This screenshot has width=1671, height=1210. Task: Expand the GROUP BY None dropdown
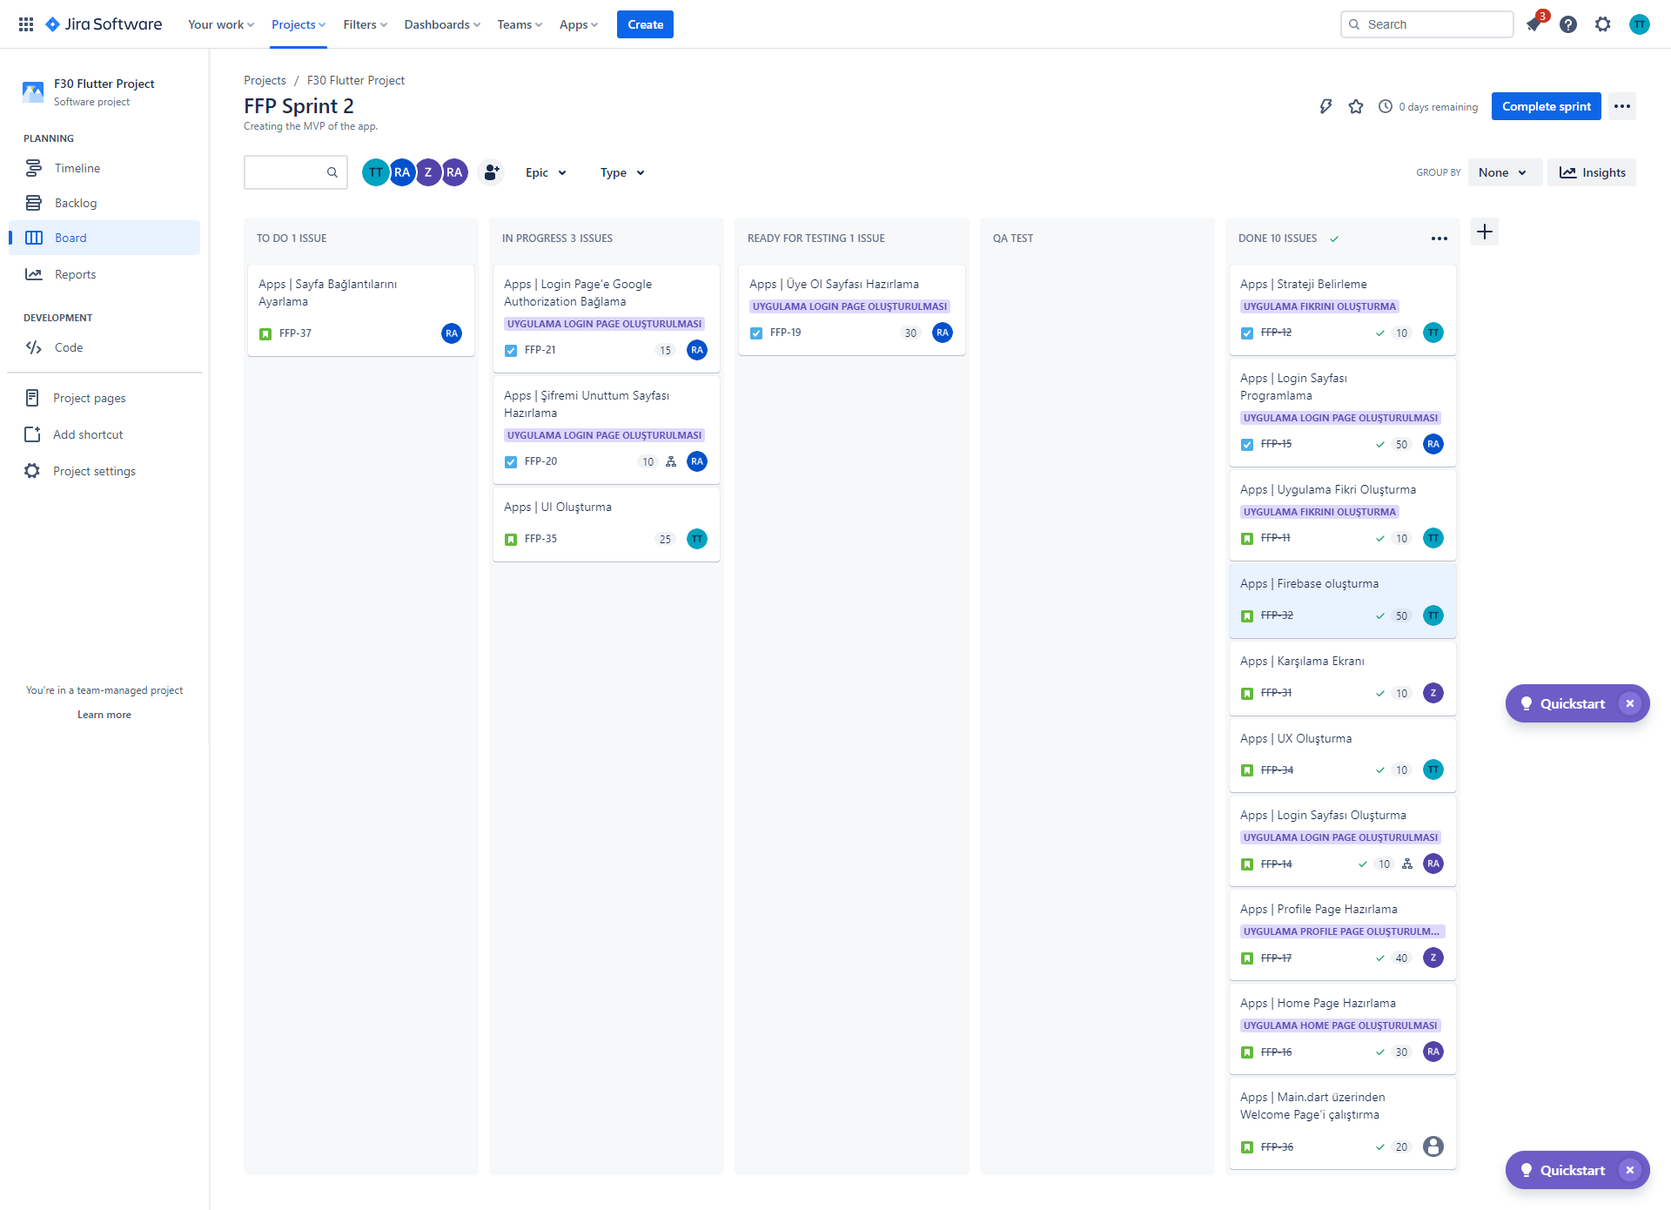click(1505, 172)
